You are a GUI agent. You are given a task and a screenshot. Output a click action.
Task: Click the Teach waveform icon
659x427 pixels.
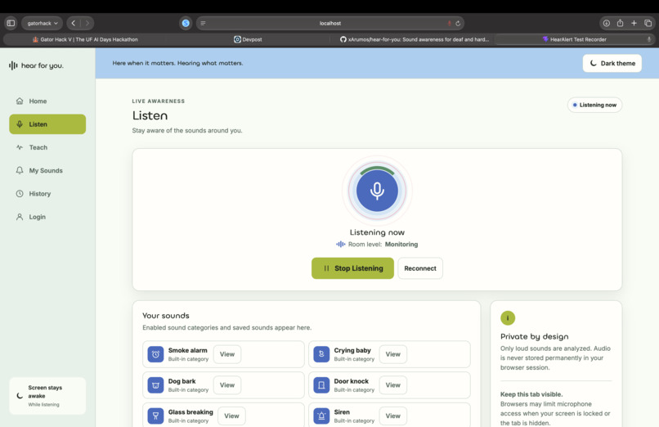tap(20, 147)
